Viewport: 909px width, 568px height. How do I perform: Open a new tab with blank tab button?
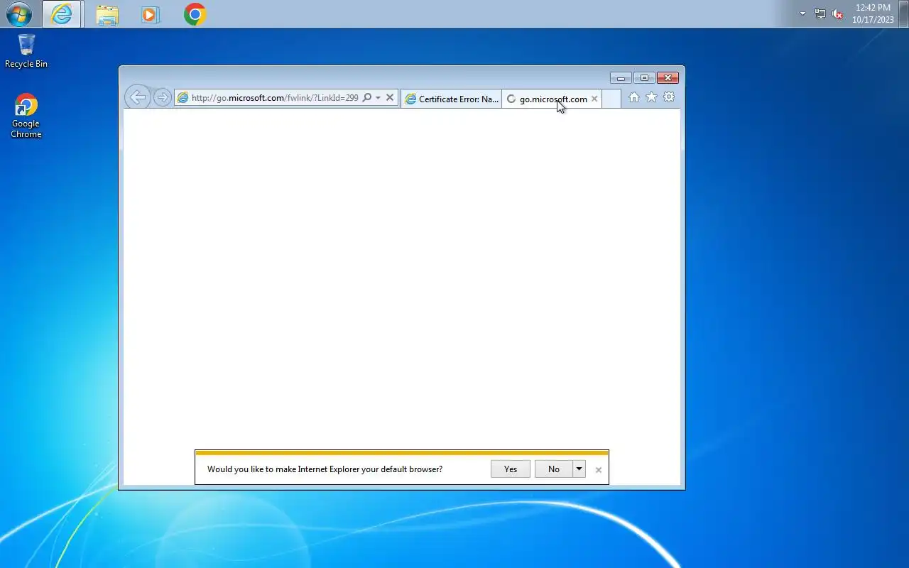tap(611, 99)
